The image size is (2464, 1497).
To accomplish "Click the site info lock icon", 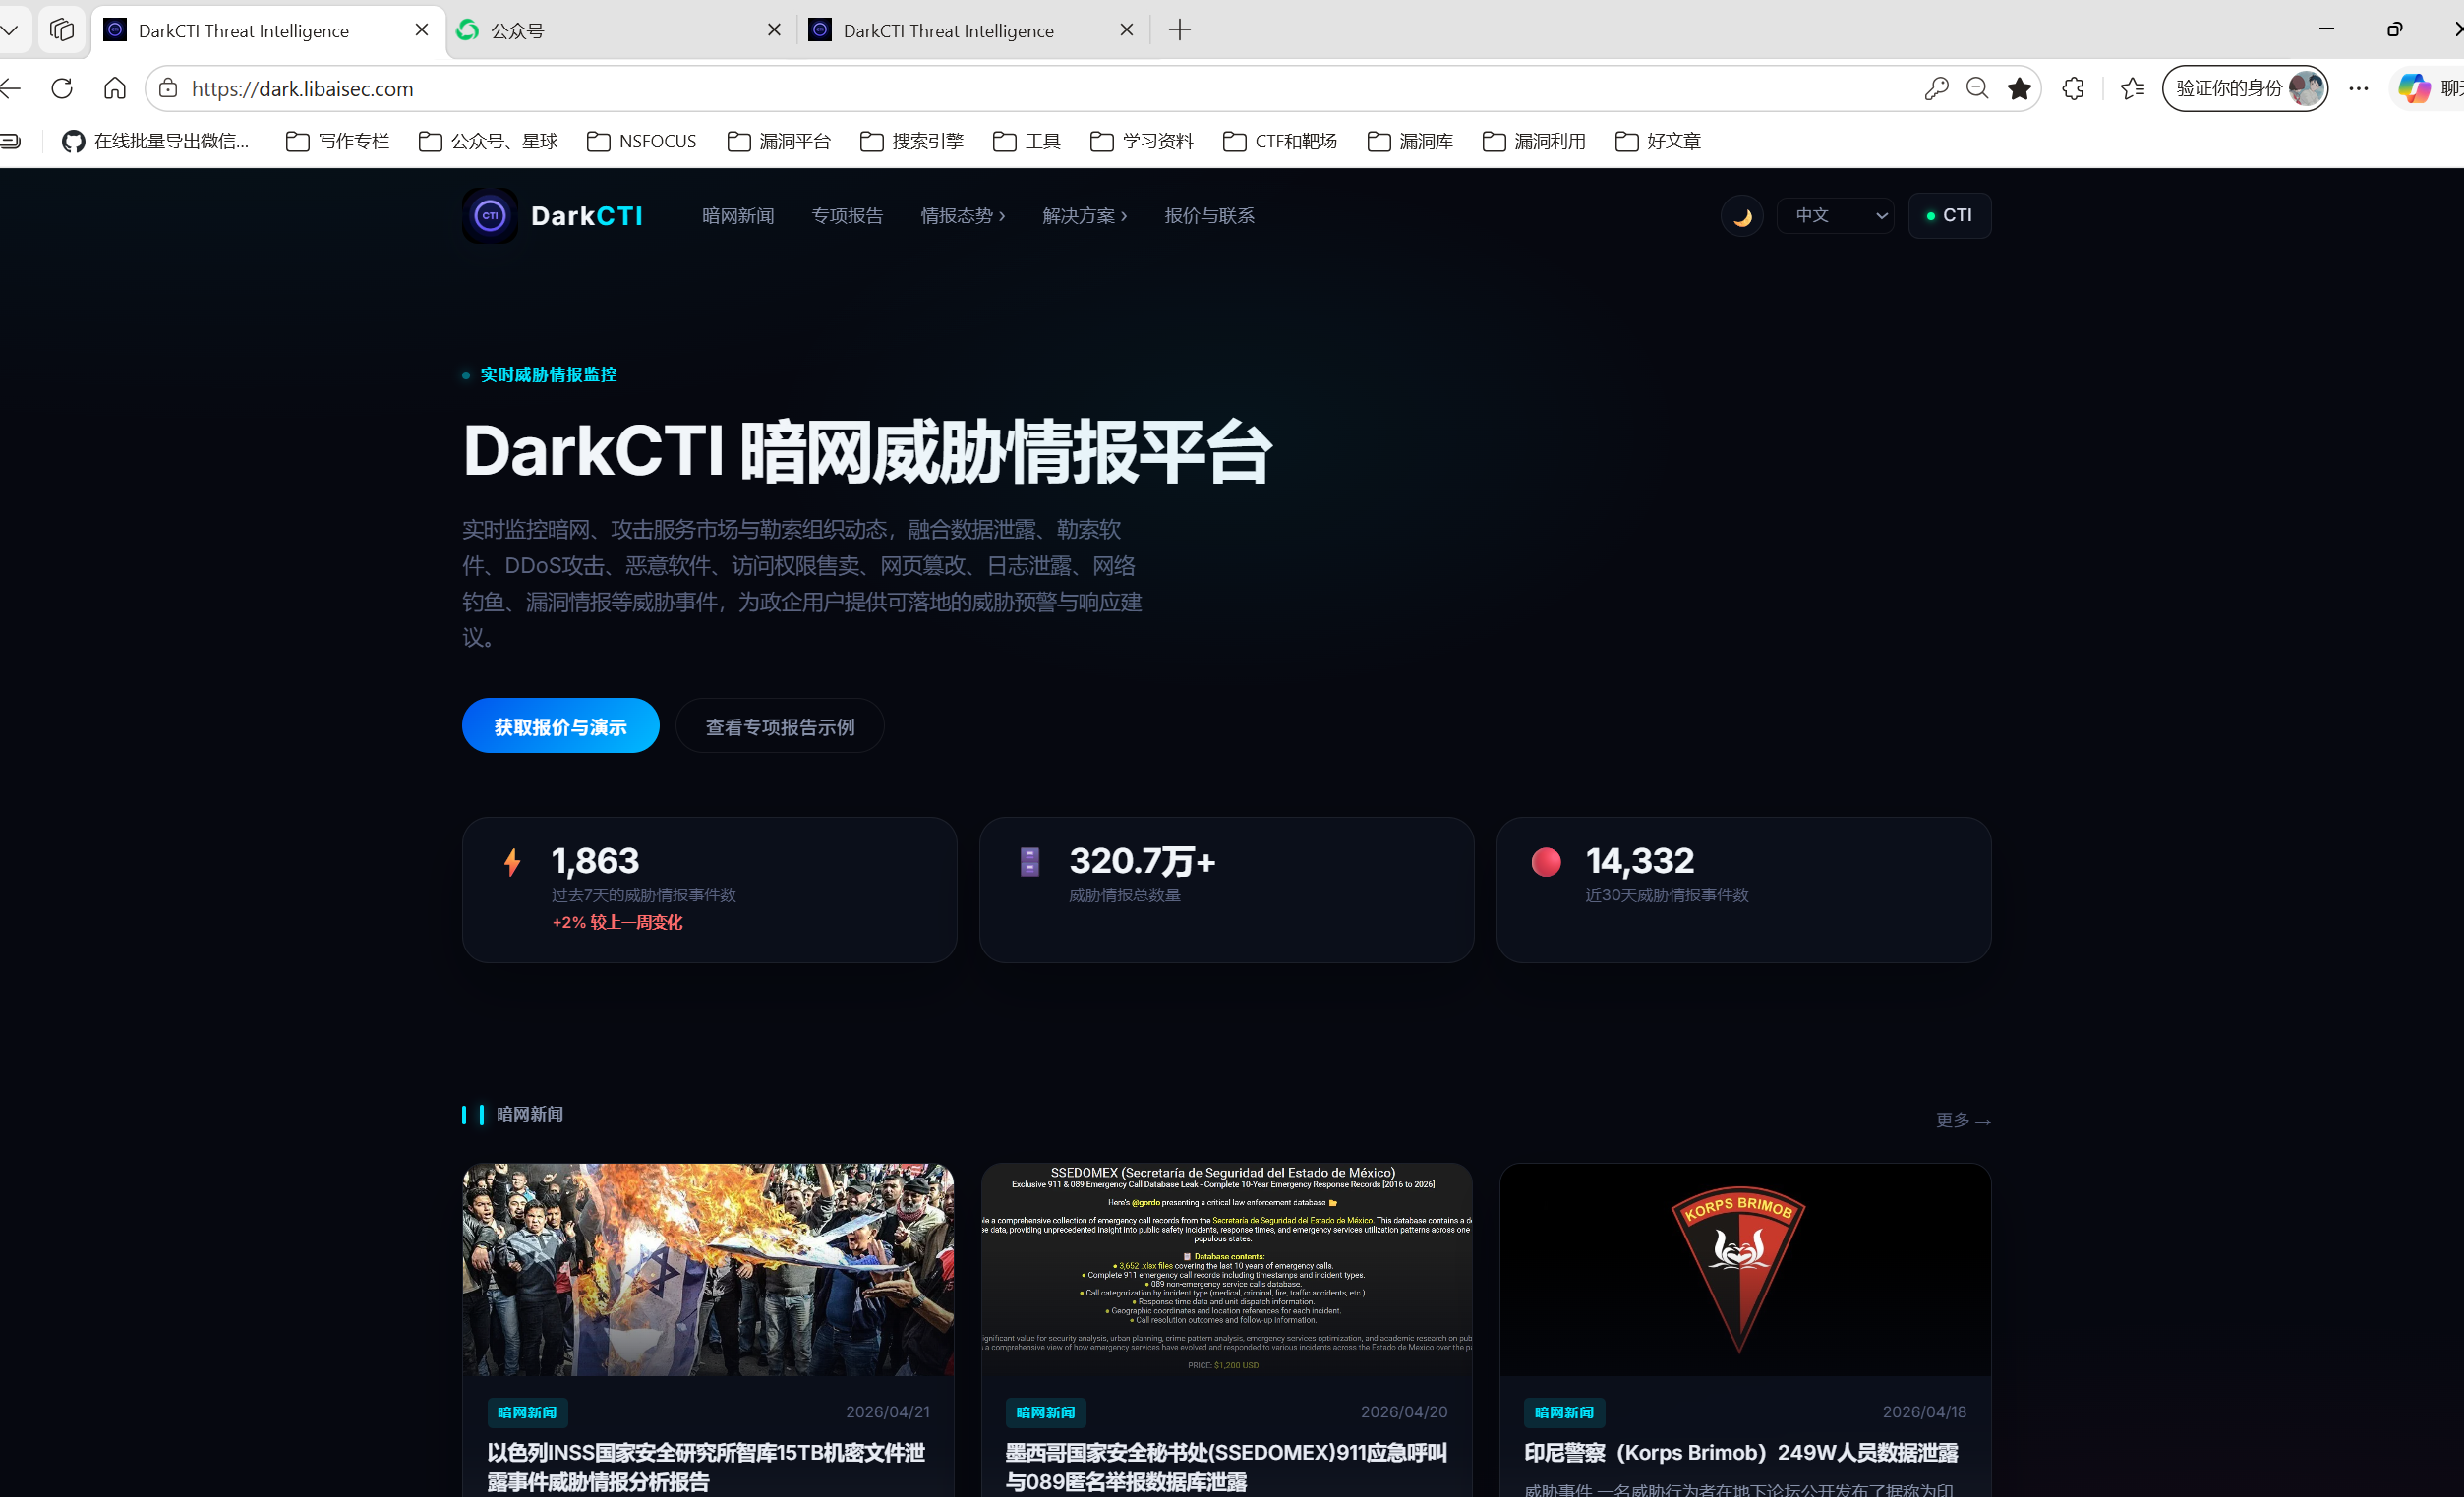I will [169, 88].
